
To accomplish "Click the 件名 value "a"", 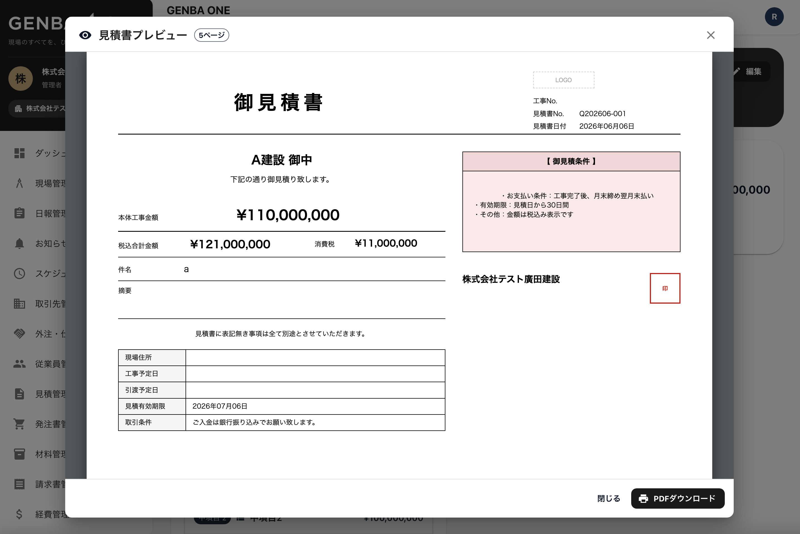I will coord(186,269).
